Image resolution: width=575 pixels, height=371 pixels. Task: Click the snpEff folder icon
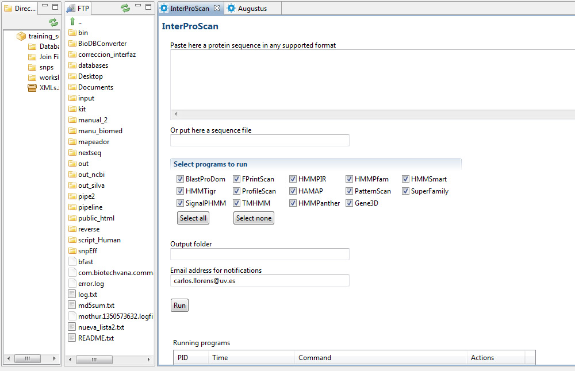72,251
